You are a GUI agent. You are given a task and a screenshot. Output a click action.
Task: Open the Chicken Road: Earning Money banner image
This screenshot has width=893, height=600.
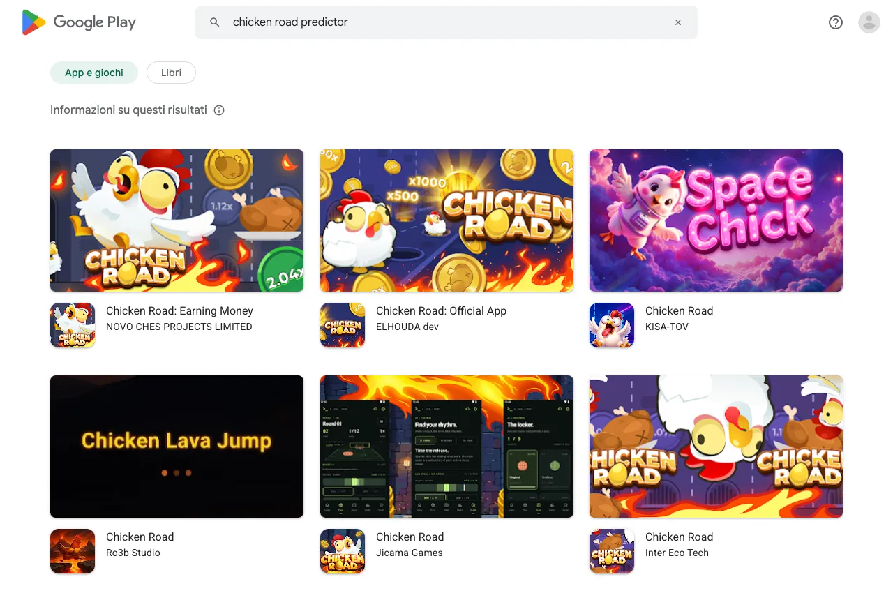tap(177, 220)
